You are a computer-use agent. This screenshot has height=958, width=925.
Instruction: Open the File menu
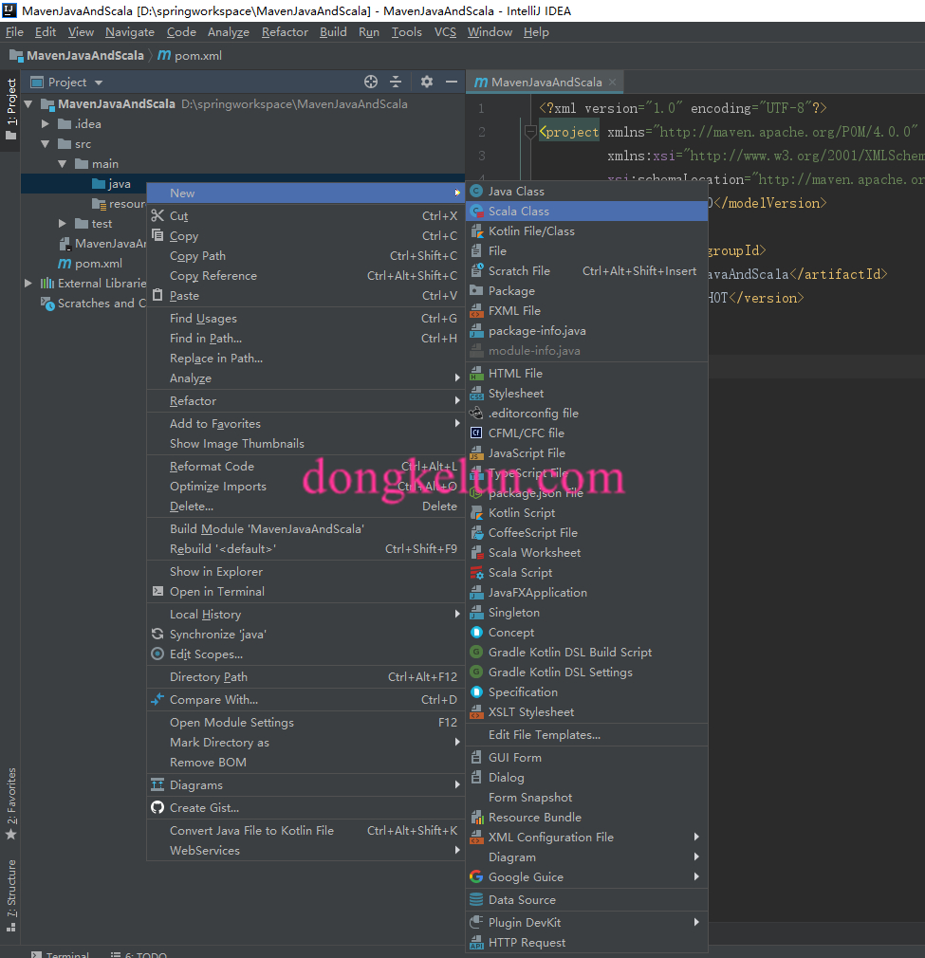[14, 31]
